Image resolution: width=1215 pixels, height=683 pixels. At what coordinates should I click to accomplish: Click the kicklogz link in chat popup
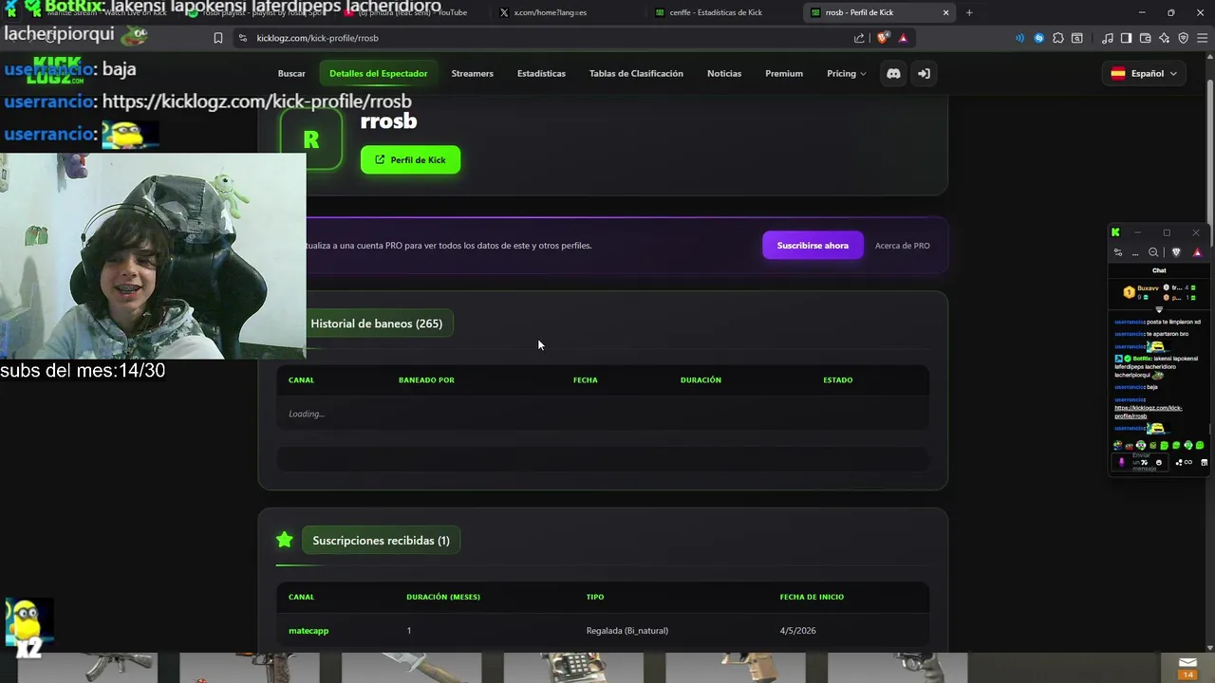[x=1149, y=412]
